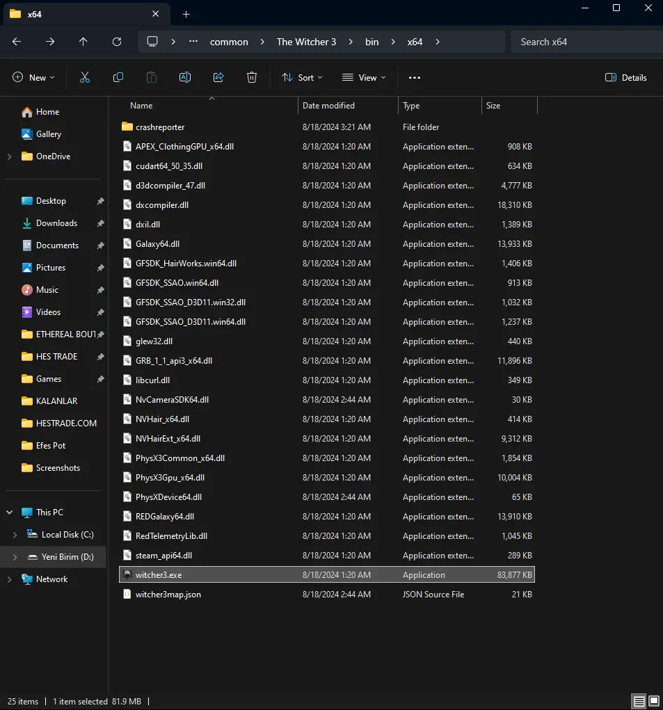Open the Sort dropdown
Viewport: 663px width, 710px height.
point(302,77)
